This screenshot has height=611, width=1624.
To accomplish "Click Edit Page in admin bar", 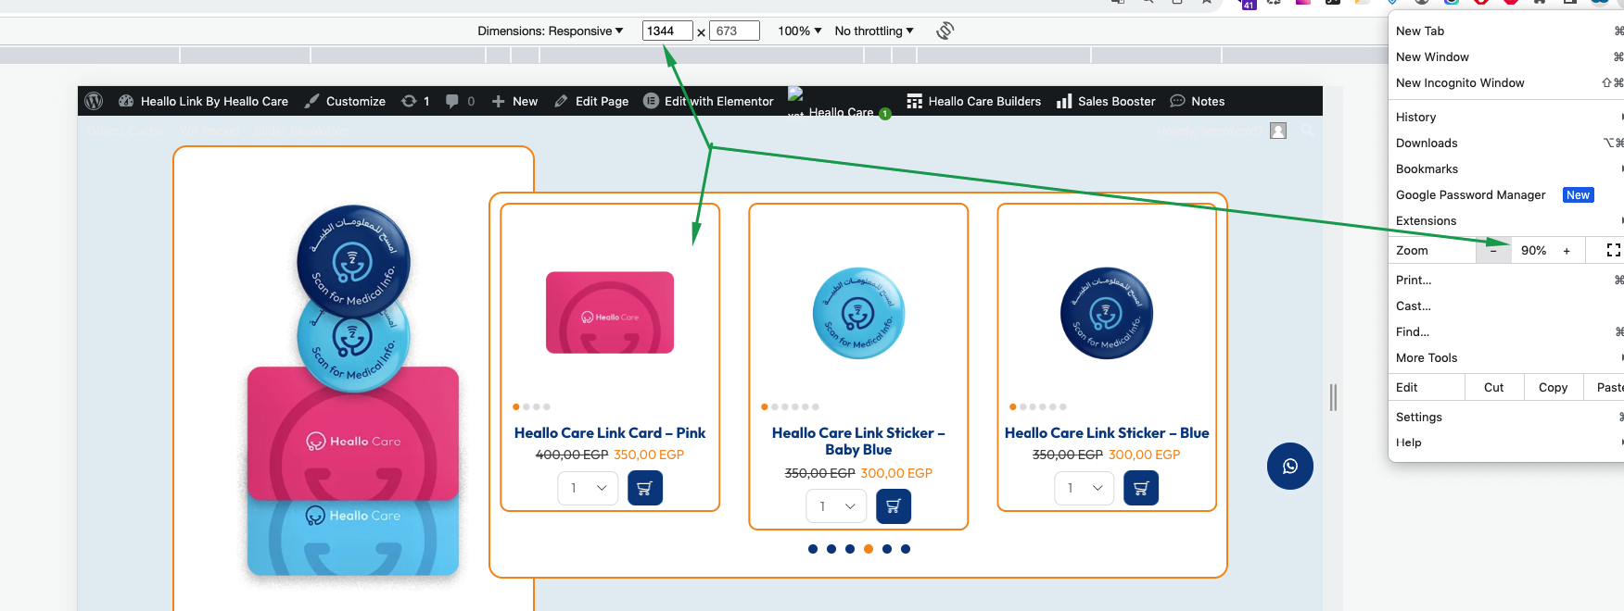I will point(591,101).
